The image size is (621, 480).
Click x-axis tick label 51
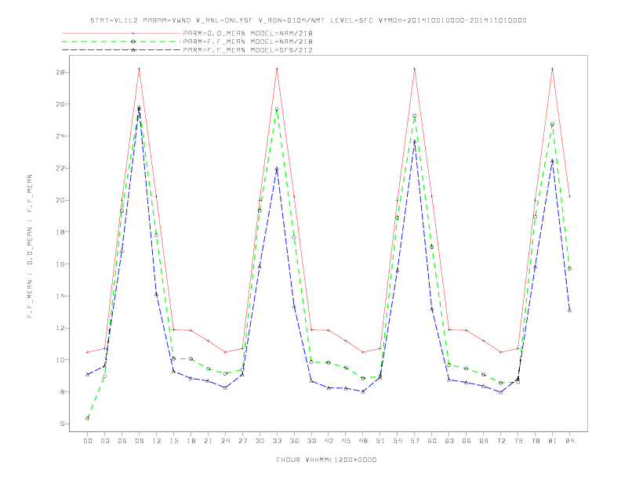click(x=380, y=441)
